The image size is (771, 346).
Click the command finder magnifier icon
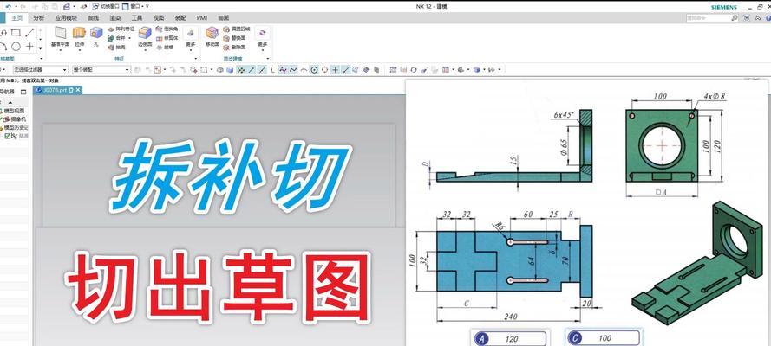pos(734,17)
